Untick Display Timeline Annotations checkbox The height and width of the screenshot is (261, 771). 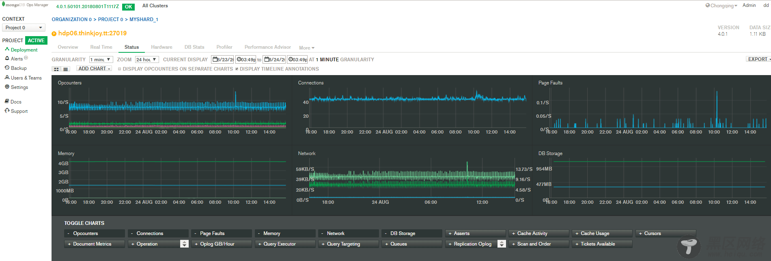pos(237,69)
